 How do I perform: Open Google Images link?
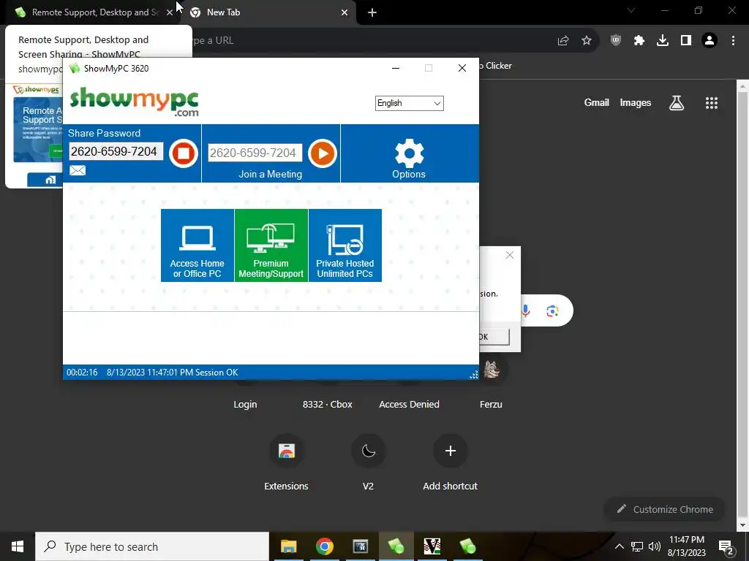(636, 102)
